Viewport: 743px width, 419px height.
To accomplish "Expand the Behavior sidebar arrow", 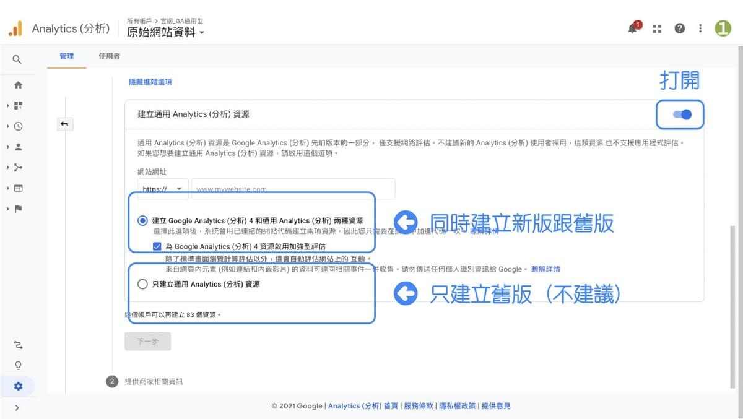I will [8, 188].
